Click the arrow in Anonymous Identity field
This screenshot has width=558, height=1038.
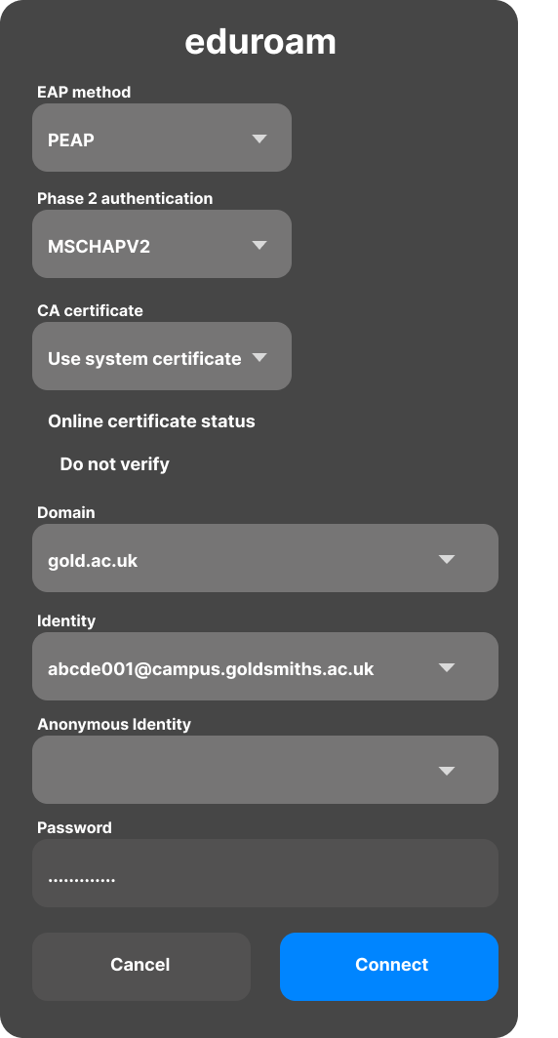447,771
